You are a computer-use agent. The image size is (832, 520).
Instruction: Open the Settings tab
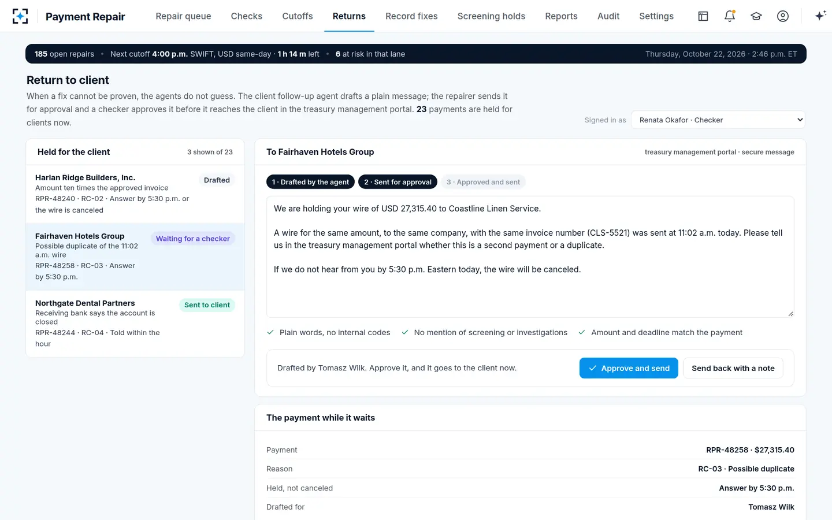click(656, 16)
